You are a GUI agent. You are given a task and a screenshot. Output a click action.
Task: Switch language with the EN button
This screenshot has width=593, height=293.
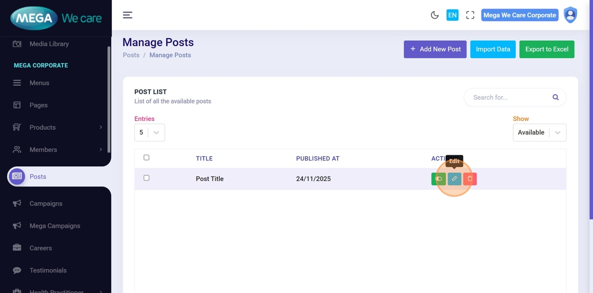coord(452,15)
